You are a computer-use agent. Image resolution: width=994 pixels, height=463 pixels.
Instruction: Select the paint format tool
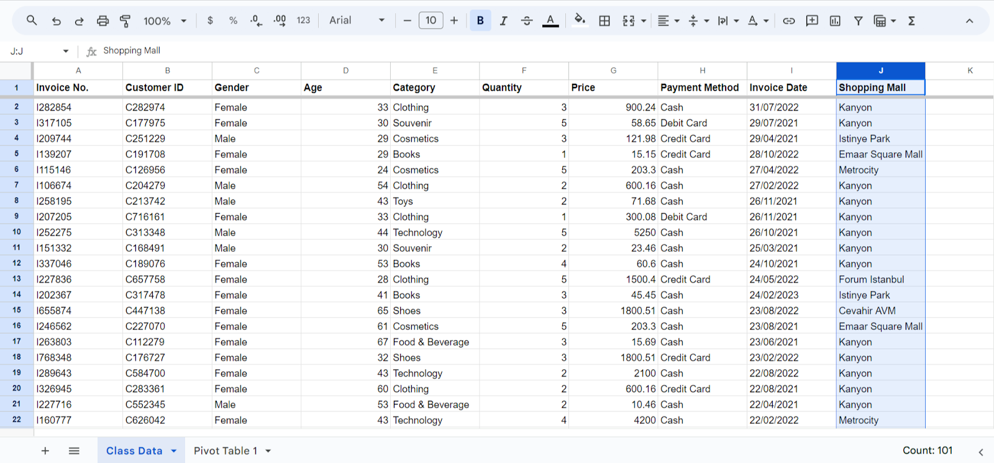coord(125,21)
